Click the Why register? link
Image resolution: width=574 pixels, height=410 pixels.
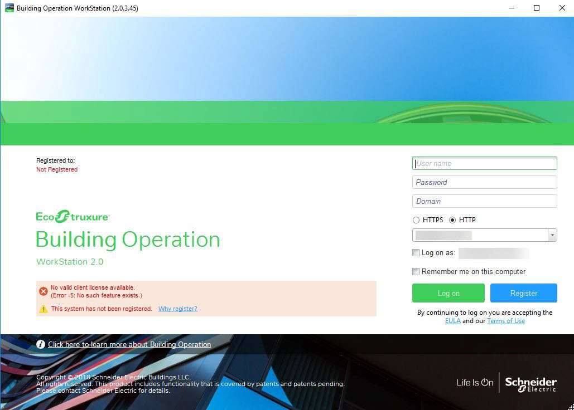(178, 309)
